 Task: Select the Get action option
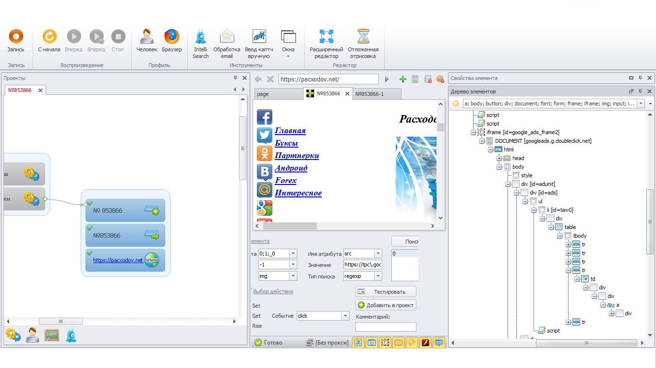pyautogui.click(x=256, y=316)
